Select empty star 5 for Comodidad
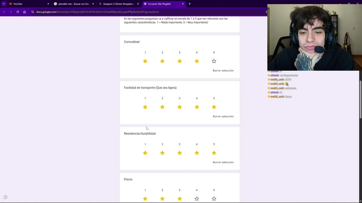Image resolution: width=362 pixels, height=203 pixels. (x=214, y=61)
